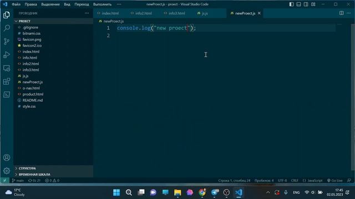Screen dimensions: 355x199
Task: Open .gitignore in the file tree
Action: [x=31, y=27]
